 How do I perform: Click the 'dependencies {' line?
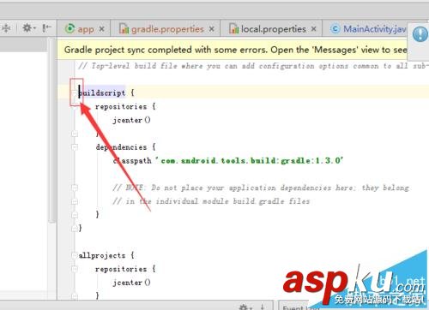[125, 147]
